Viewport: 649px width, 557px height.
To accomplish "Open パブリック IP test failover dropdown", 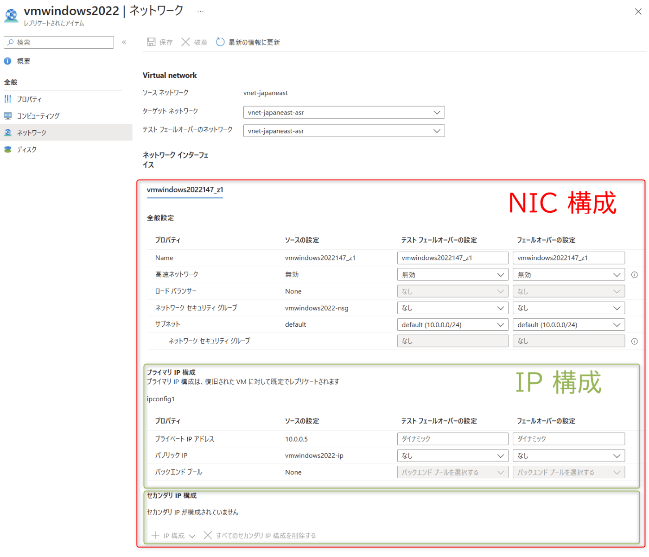I will coord(453,456).
